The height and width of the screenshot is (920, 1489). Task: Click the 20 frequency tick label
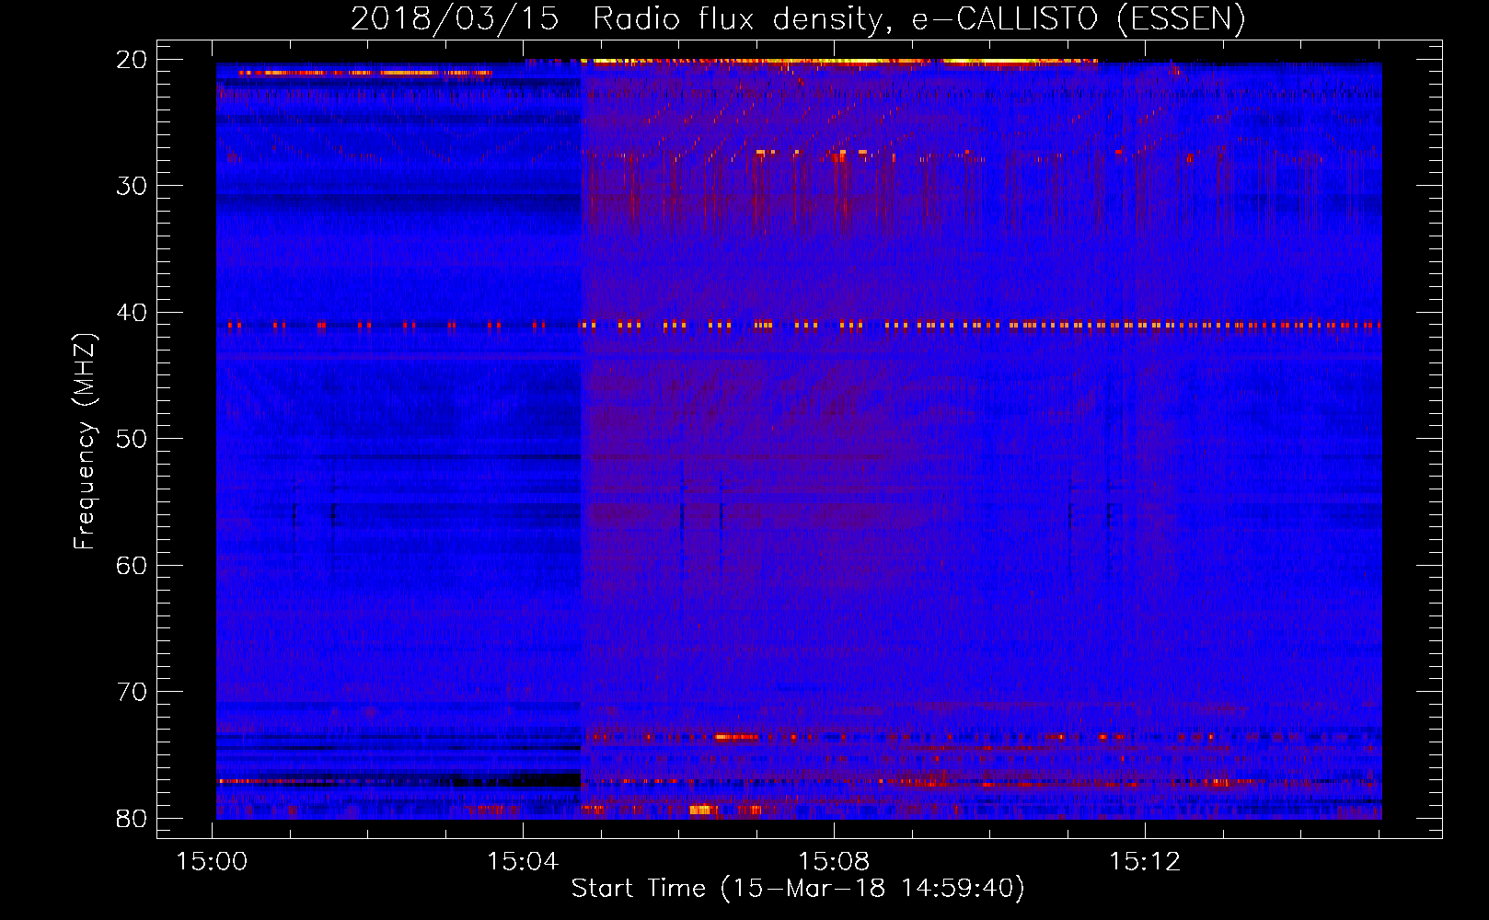click(x=133, y=60)
